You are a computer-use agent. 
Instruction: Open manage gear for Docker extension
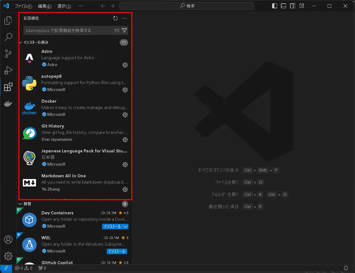125,115
